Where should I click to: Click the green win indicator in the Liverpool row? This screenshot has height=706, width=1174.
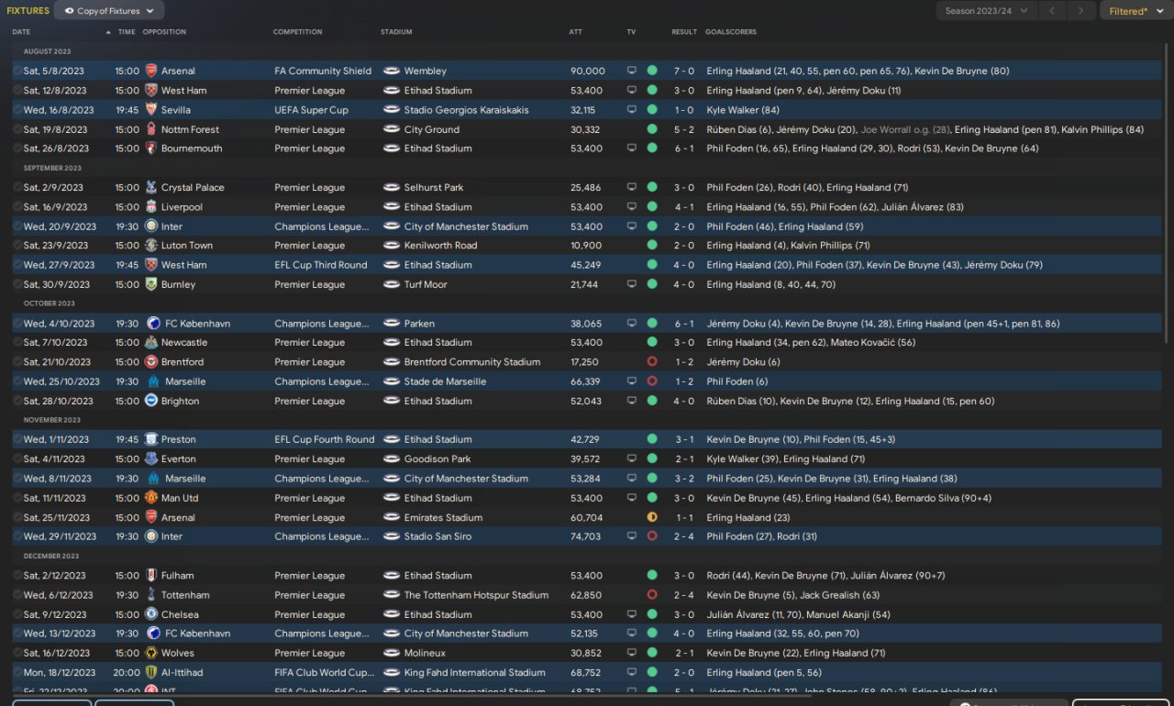[652, 207]
